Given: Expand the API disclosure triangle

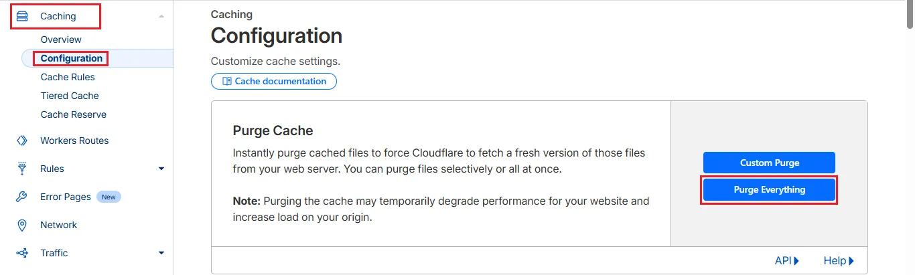Looking at the screenshot, I should 796,261.
